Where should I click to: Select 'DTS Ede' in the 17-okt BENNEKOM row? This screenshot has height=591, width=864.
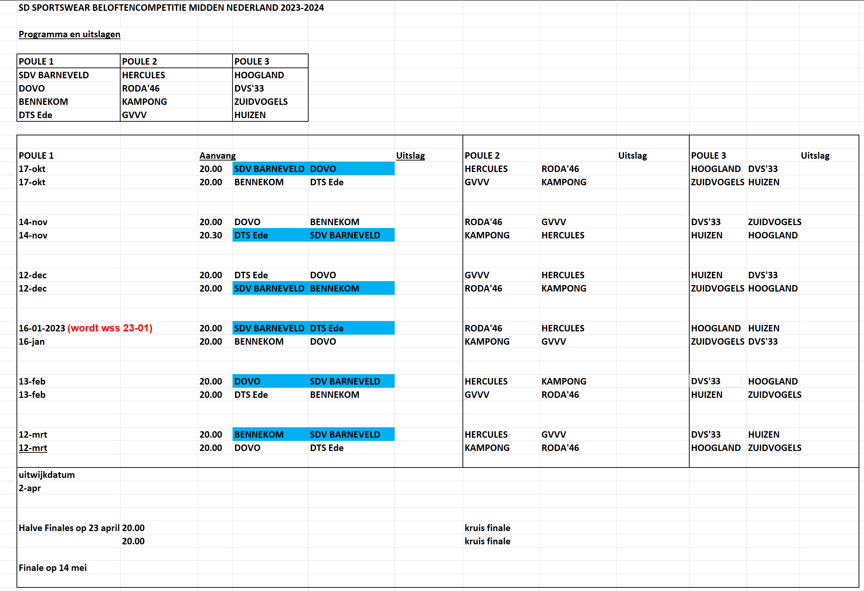(x=327, y=182)
